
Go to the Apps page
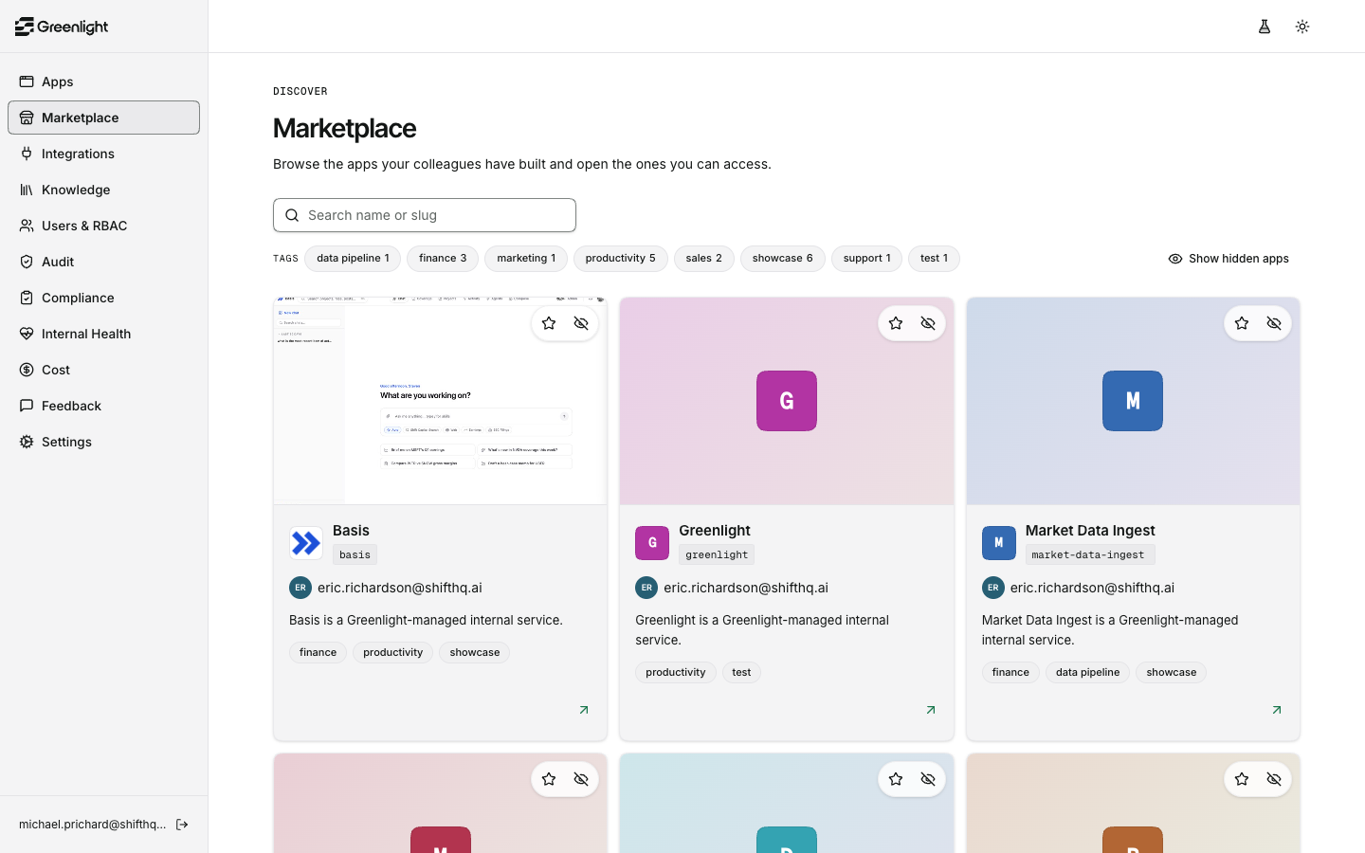coord(103,82)
